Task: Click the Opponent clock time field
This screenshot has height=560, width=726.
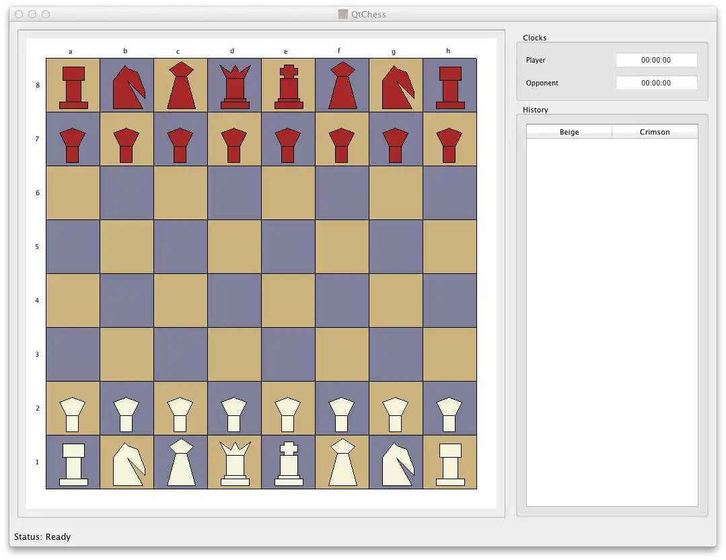Action: click(x=655, y=83)
